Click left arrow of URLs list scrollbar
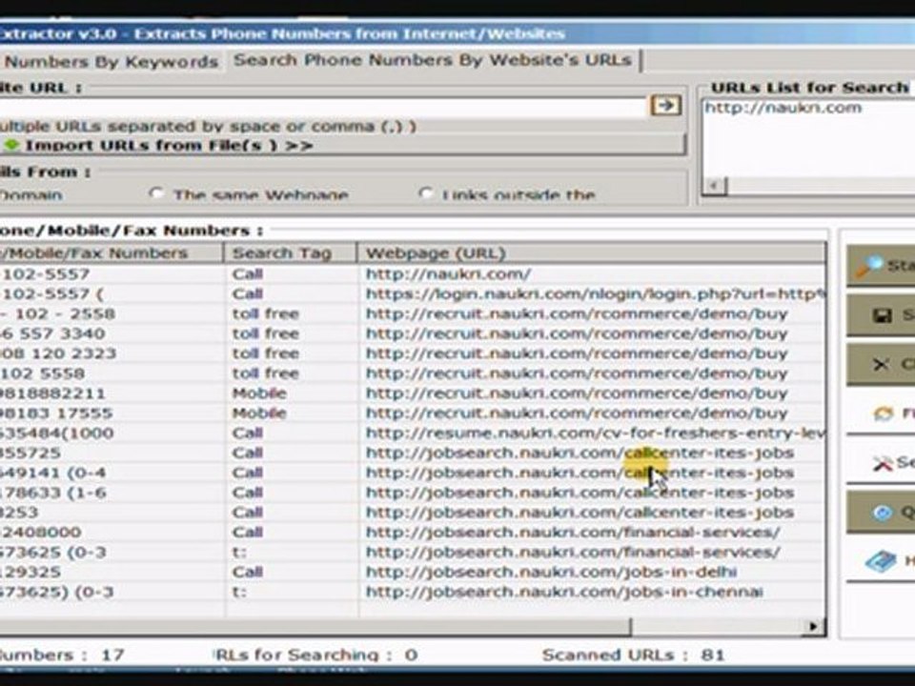915x686 pixels. coord(714,186)
